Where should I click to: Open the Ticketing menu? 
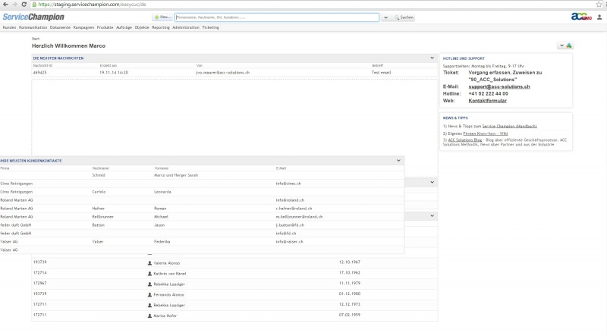(x=211, y=27)
